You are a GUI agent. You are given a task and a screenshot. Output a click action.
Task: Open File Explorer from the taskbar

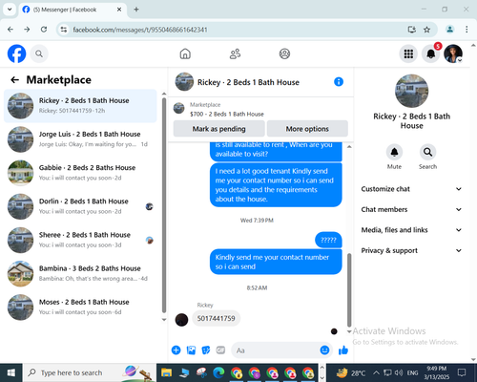(166, 372)
